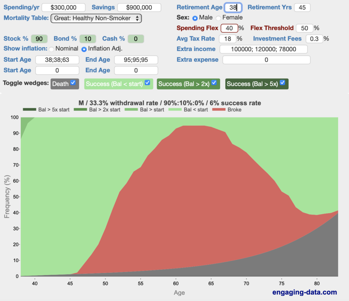Click the Extra expense label
The height and width of the screenshot is (301, 349).
197,60
